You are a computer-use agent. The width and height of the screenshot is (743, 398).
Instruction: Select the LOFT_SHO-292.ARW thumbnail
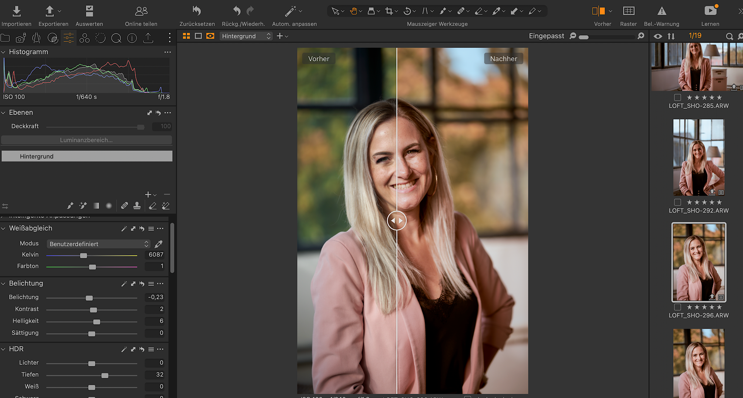pyautogui.click(x=698, y=157)
